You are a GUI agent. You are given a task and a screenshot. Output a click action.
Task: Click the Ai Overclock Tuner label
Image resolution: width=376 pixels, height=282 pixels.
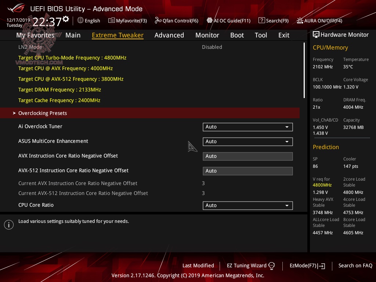pyautogui.click(x=40, y=126)
